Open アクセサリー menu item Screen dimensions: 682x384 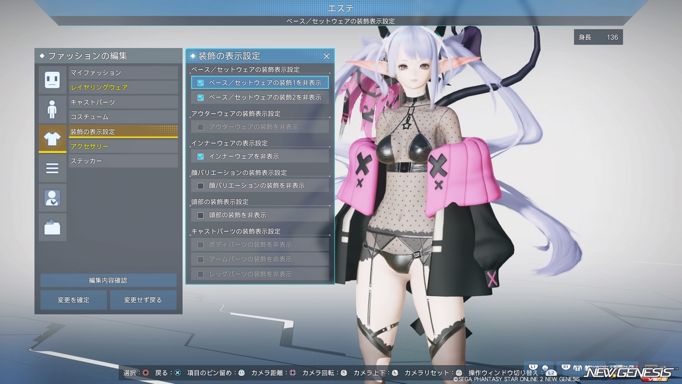[x=123, y=147]
